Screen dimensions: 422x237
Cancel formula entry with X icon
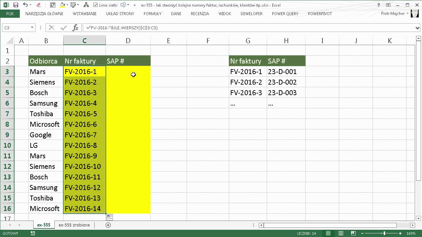[x=51, y=28]
